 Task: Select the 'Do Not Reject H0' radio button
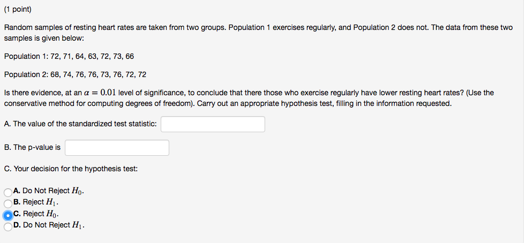(7, 192)
